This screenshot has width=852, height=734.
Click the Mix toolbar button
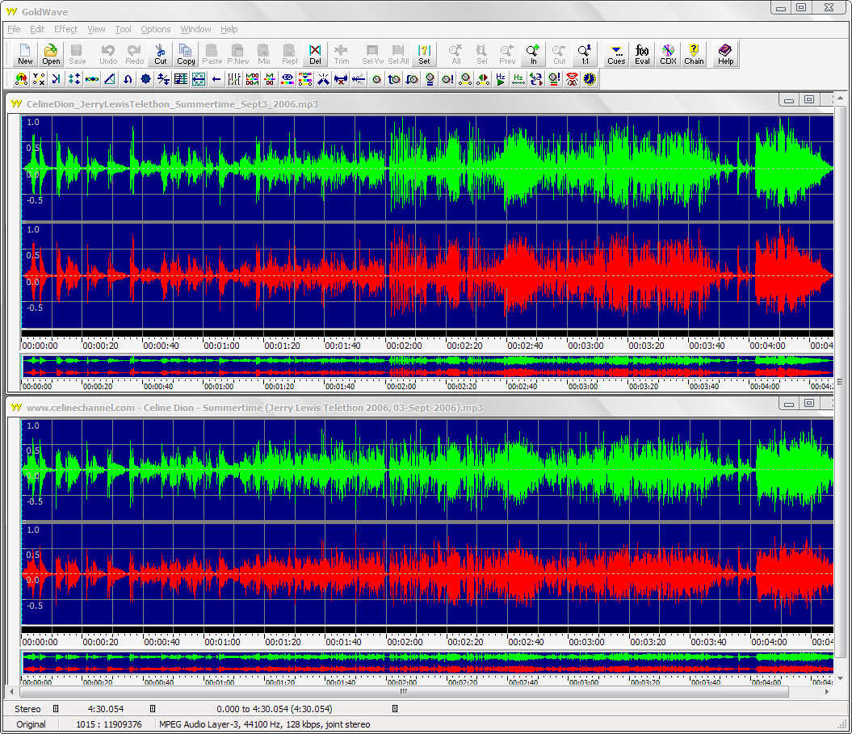[x=264, y=54]
